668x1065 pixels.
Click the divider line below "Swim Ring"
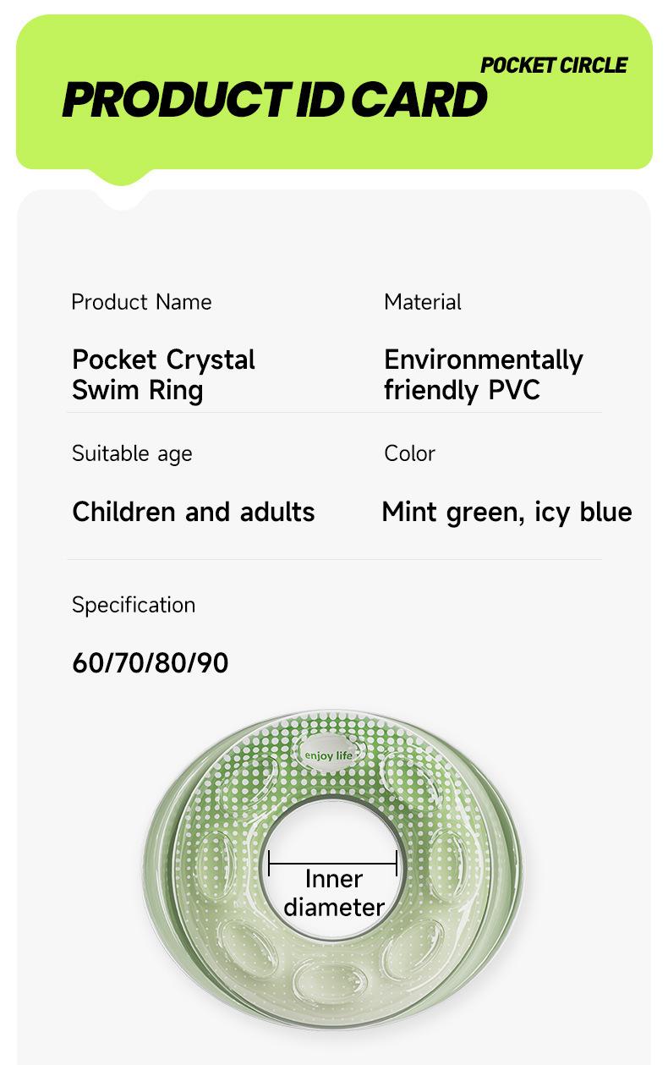(x=334, y=413)
